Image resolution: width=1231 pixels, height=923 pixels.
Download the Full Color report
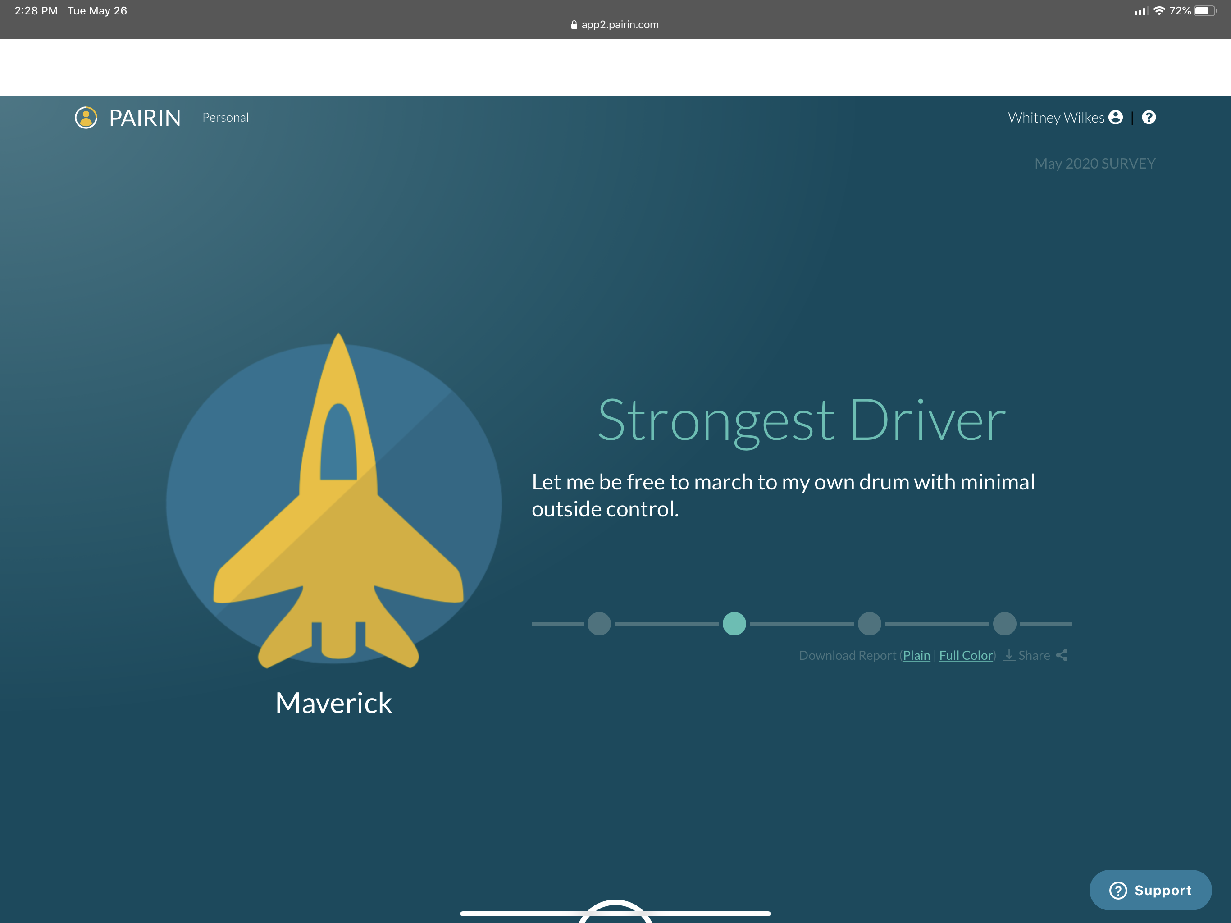[x=966, y=655]
